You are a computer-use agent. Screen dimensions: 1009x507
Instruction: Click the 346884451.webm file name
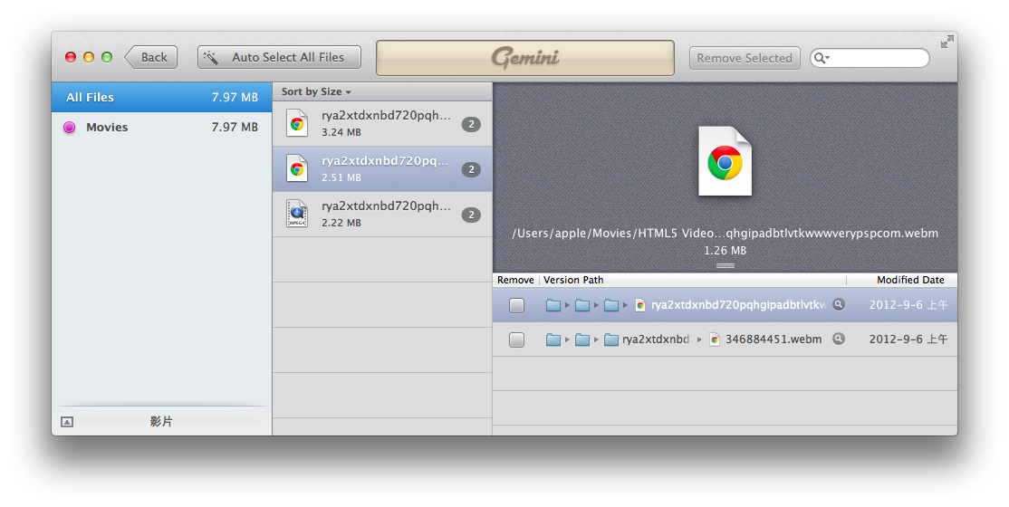click(x=774, y=340)
